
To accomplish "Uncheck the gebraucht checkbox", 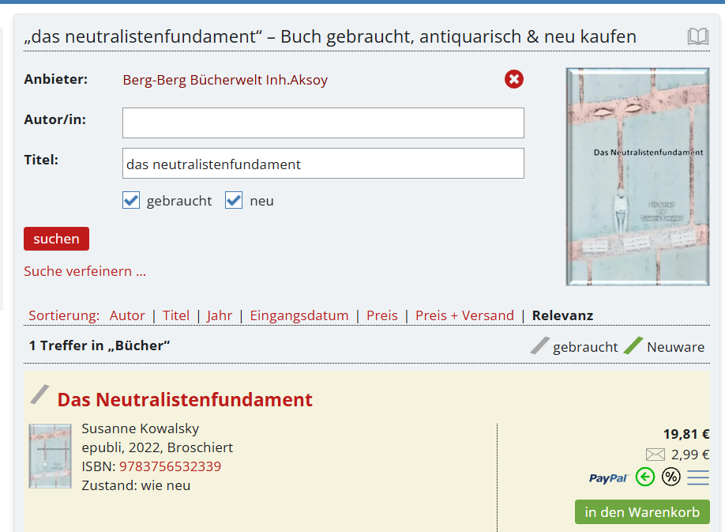I will tap(131, 200).
